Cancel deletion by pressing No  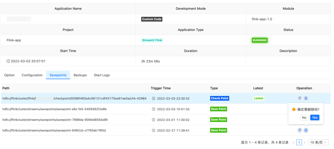[304, 118]
